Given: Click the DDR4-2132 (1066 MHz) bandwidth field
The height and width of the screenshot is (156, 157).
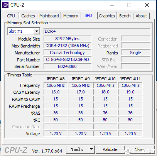Looking at the screenshot, I should point(68,46).
